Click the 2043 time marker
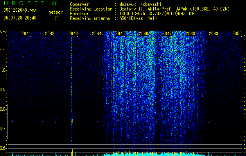Screen dimensions: 246x156 point(73,34)
